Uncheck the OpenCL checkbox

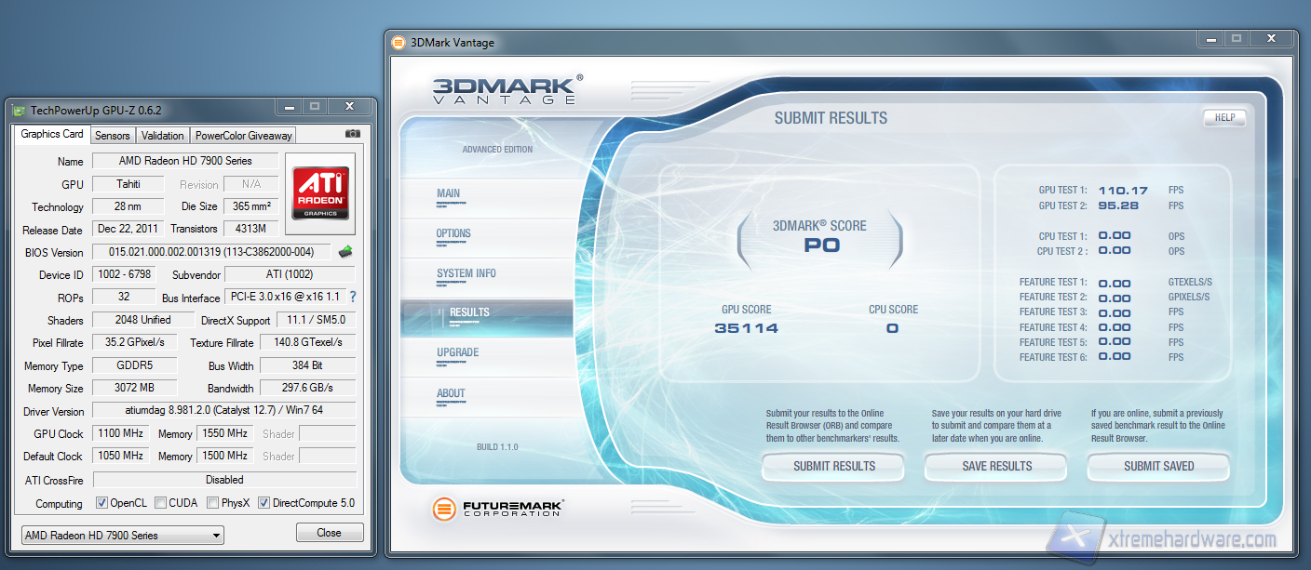[102, 503]
